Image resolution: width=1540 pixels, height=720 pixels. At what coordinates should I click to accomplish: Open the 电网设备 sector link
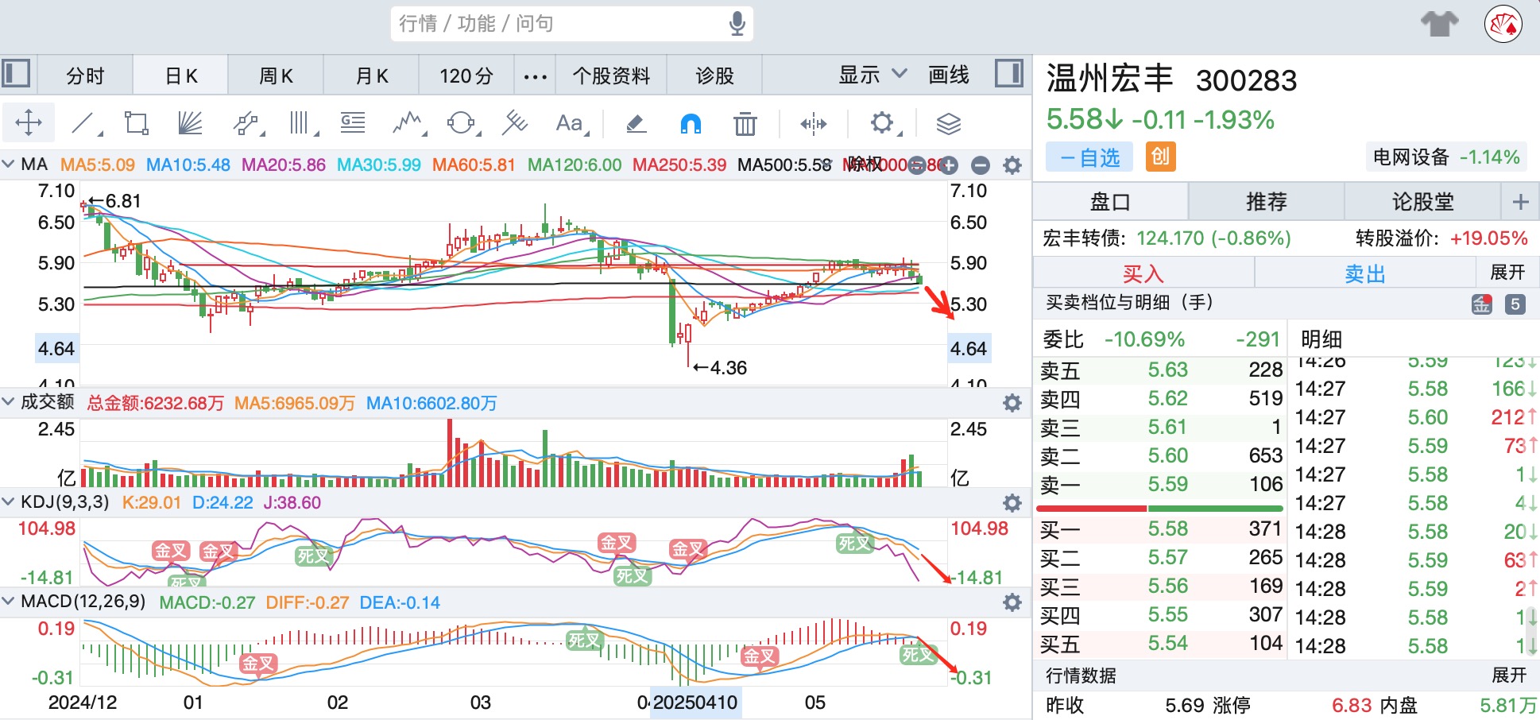[1446, 157]
